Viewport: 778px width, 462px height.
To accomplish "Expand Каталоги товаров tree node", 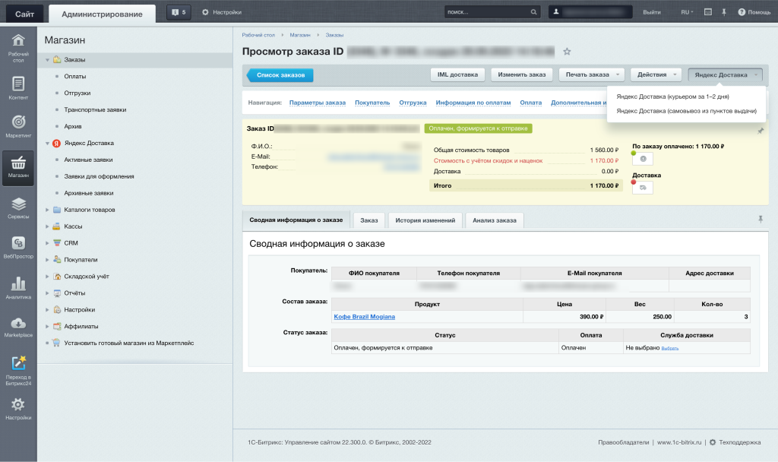I will tap(48, 210).
